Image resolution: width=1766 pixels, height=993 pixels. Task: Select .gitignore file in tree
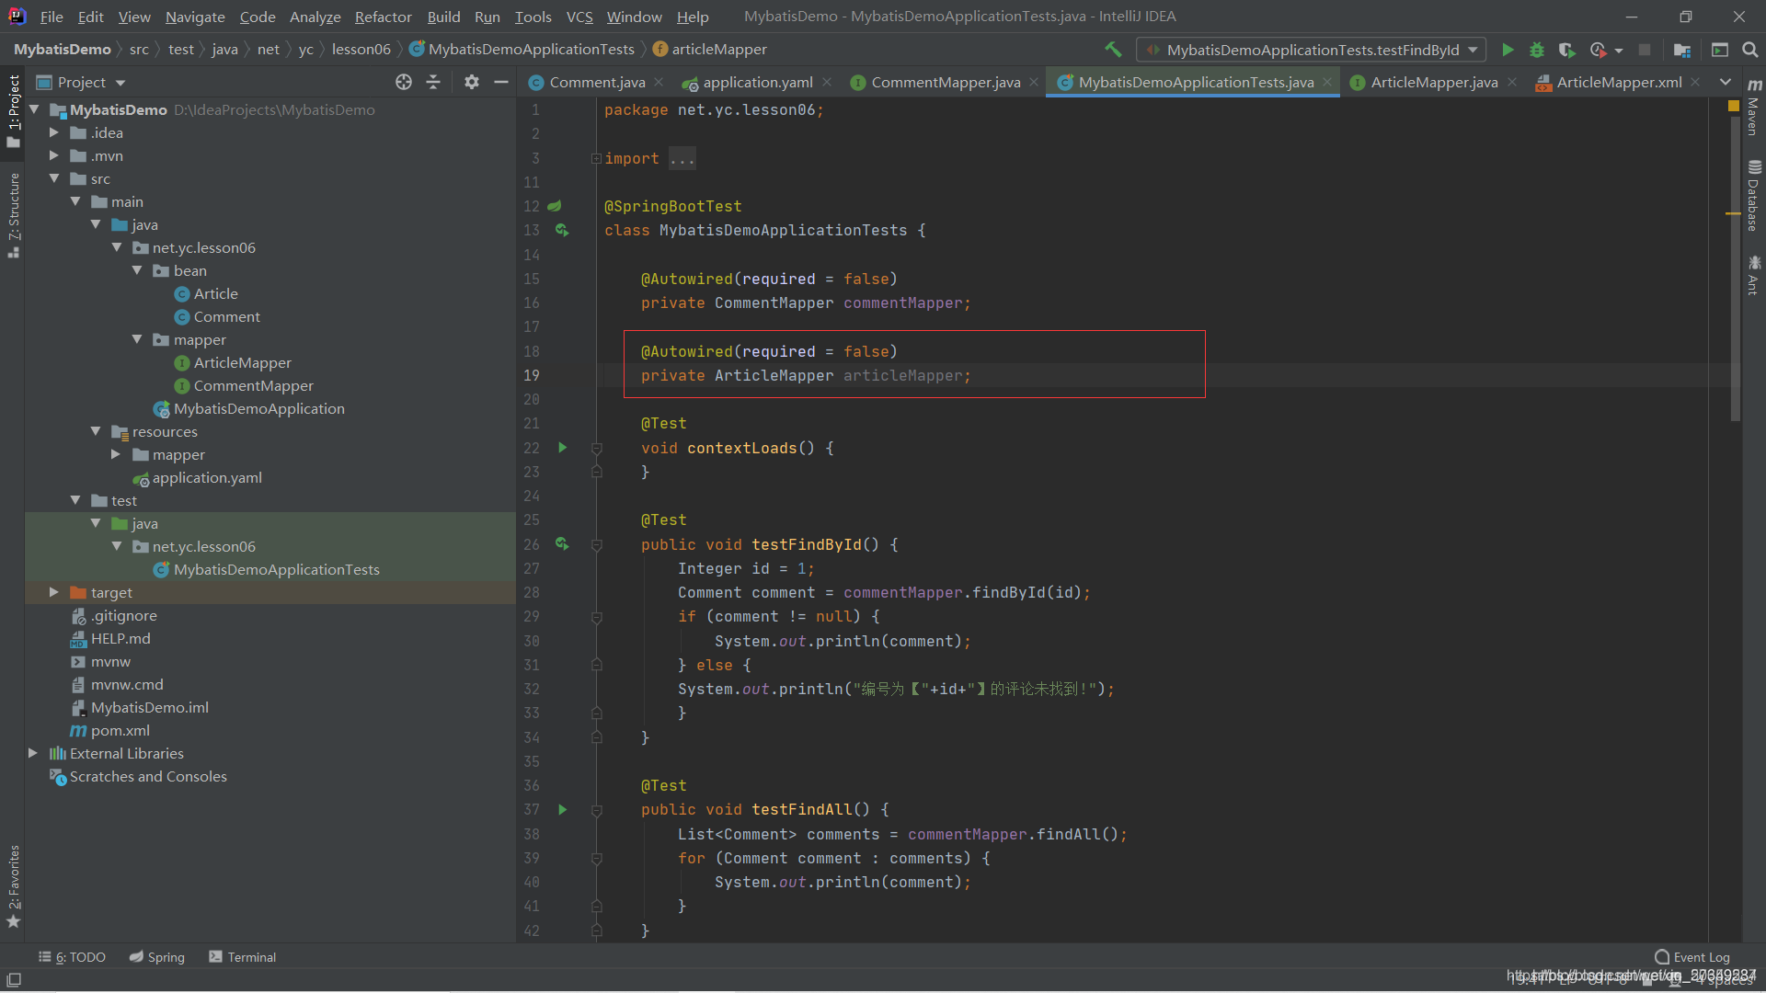pyautogui.click(x=123, y=615)
